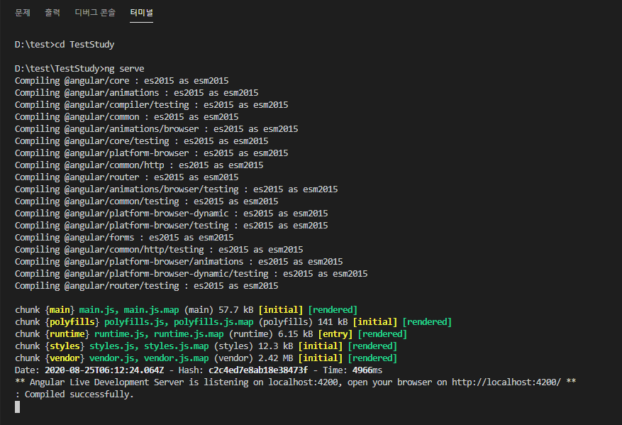The height and width of the screenshot is (425, 622).
Task: Click the '@angular/common/http : es2015' line
Action: click(x=139, y=165)
